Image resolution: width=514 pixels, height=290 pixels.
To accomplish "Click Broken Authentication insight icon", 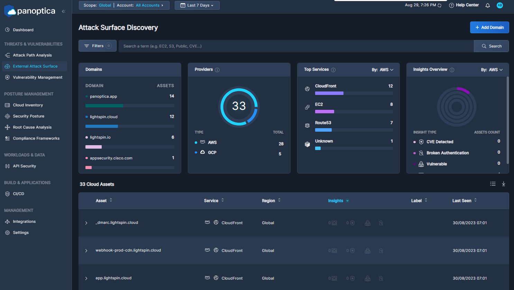I will click(421, 153).
